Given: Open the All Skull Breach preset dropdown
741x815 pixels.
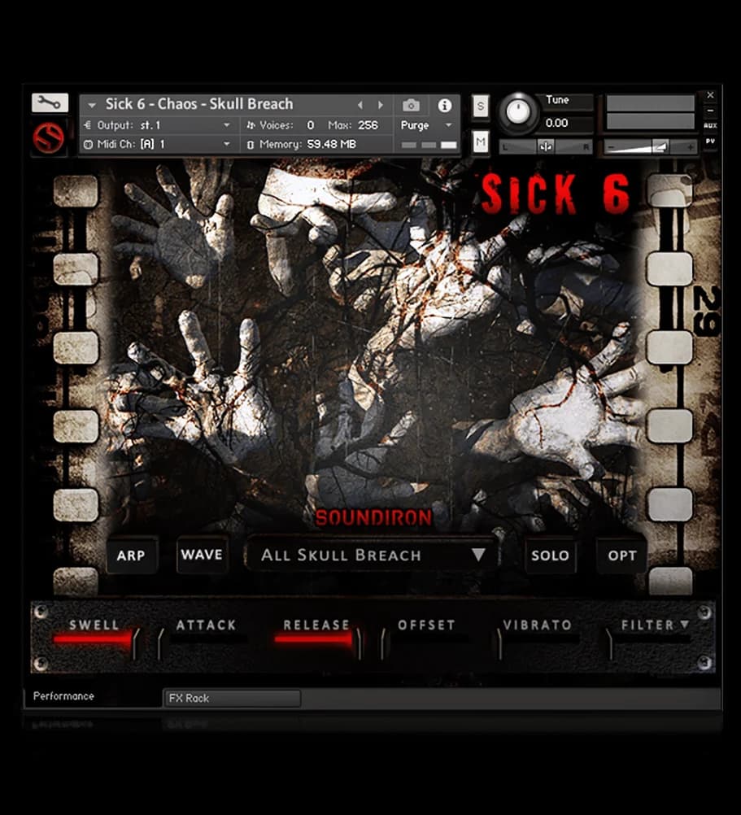Looking at the screenshot, I should tap(370, 556).
